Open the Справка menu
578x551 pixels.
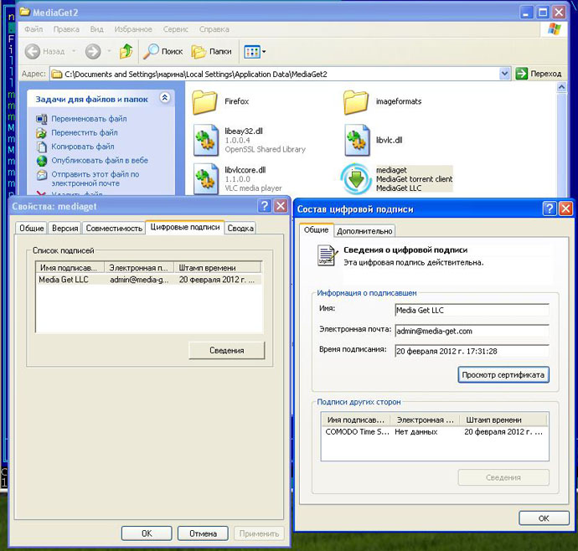(x=214, y=29)
